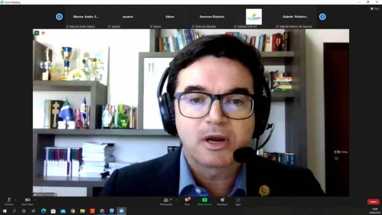Viewport: 382px width, 215px height.
Task: Open the Windows Start menu
Action: (x=5, y=211)
